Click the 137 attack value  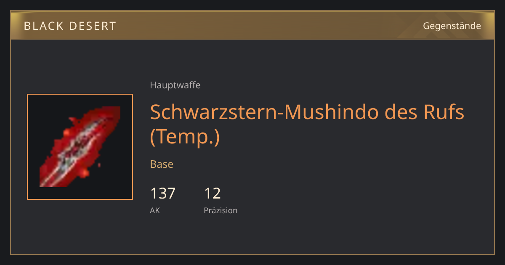tap(163, 193)
